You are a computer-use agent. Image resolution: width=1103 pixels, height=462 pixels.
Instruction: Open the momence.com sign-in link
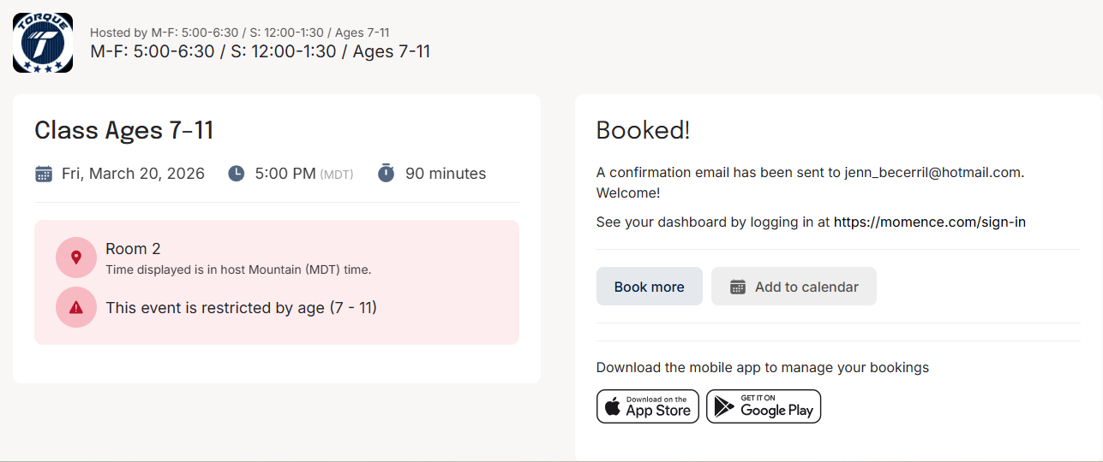click(x=929, y=222)
